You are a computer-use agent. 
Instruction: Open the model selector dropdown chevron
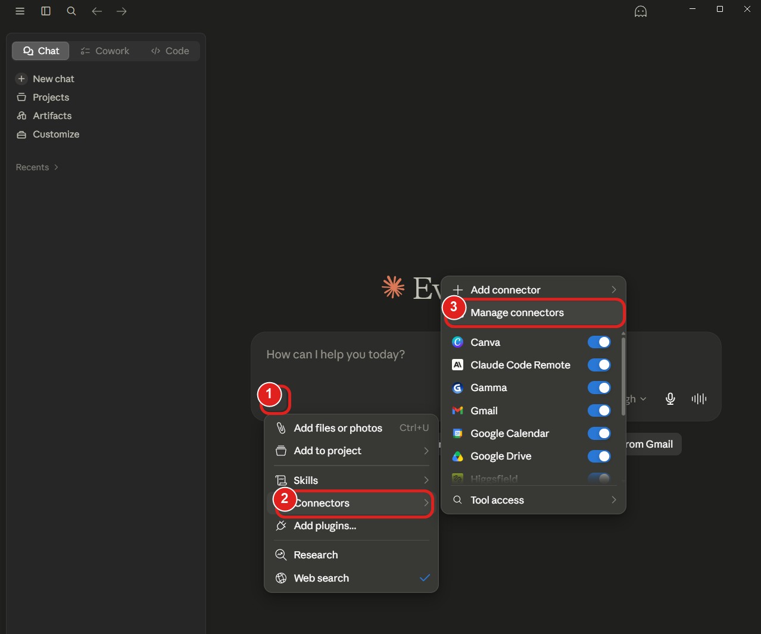click(643, 399)
